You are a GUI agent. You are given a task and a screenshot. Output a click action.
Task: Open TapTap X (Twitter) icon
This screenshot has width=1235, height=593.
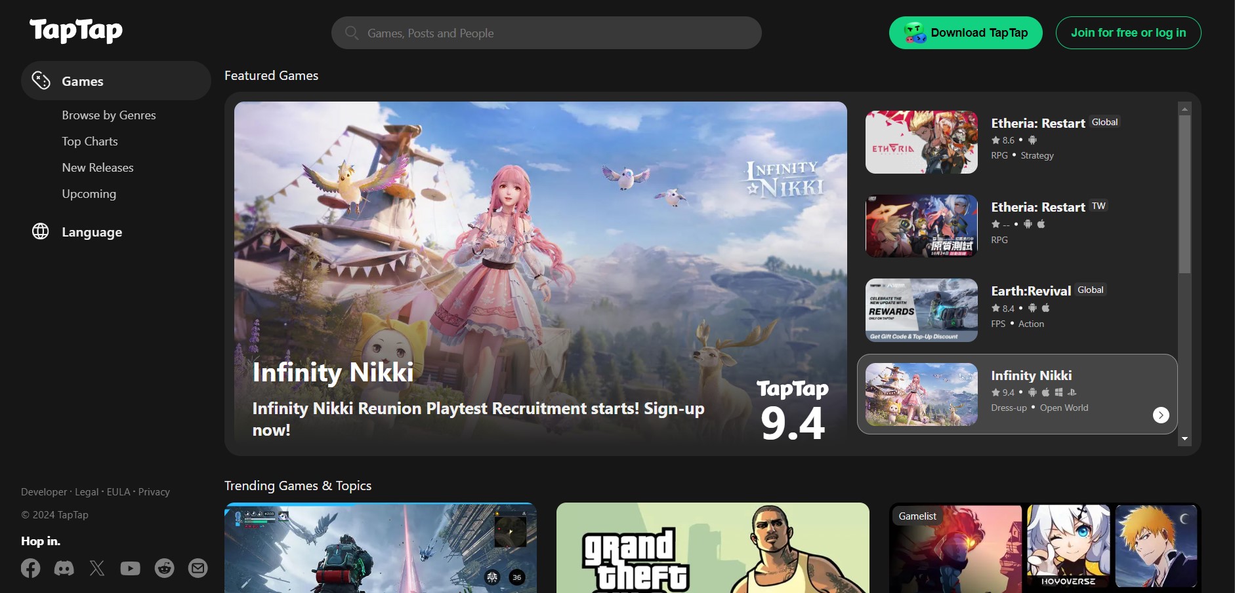point(97,568)
